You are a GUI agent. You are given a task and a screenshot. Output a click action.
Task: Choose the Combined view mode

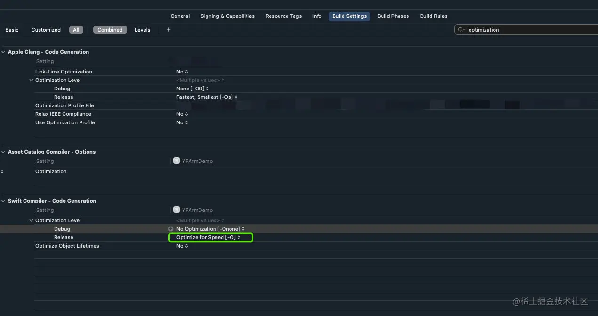point(110,30)
